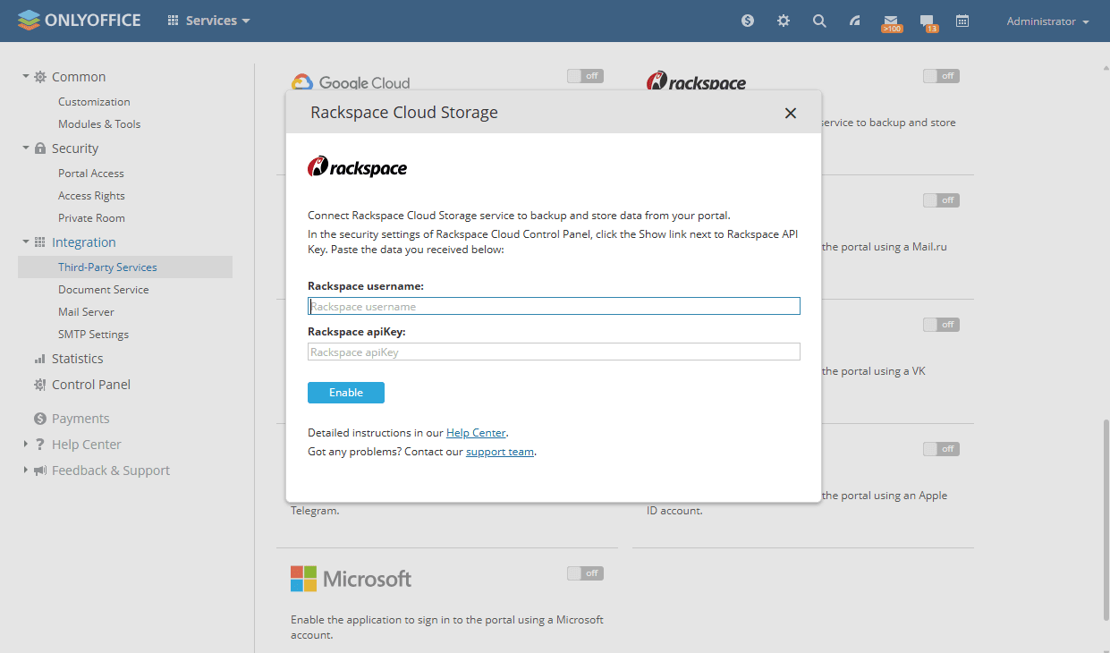Screen dimensions: 1110x653
Task: Open the Services dropdown menu
Action: (x=209, y=21)
